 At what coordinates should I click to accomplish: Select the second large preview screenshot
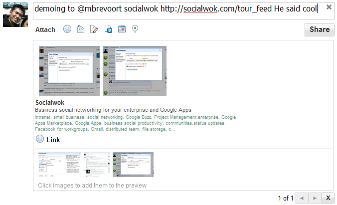(135, 71)
